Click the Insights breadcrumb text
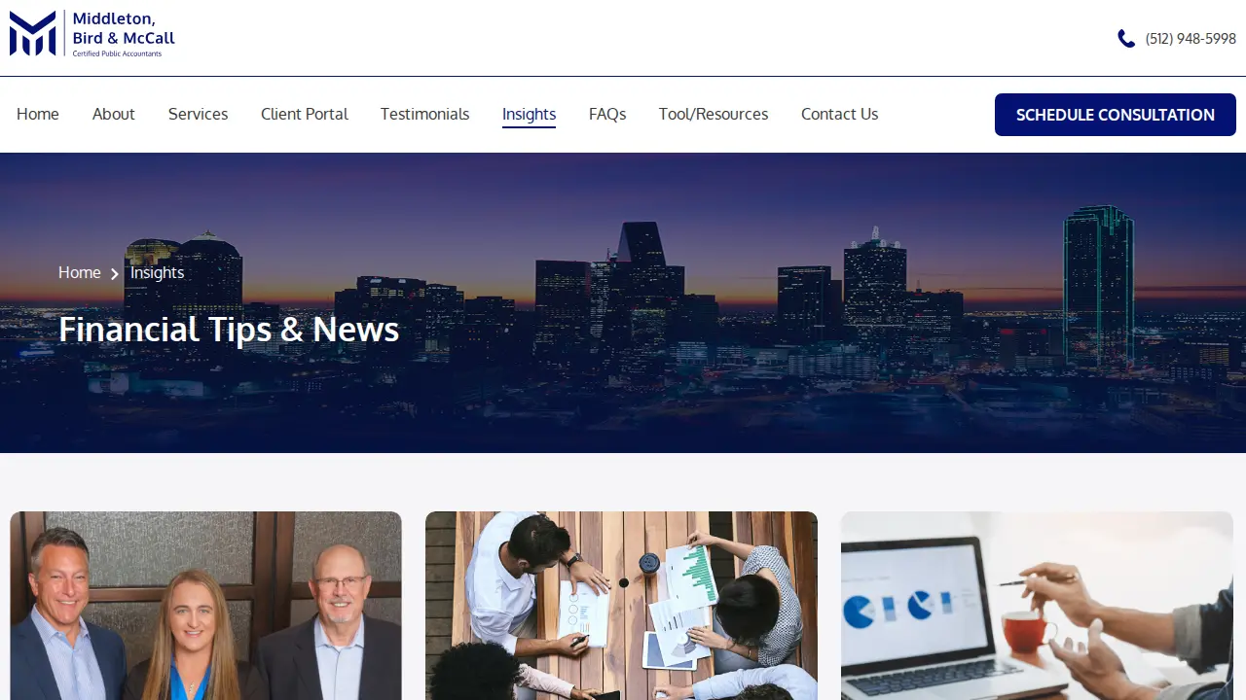Screen dimensions: 1246x700 pyautogui.click(x=158, y=272)
